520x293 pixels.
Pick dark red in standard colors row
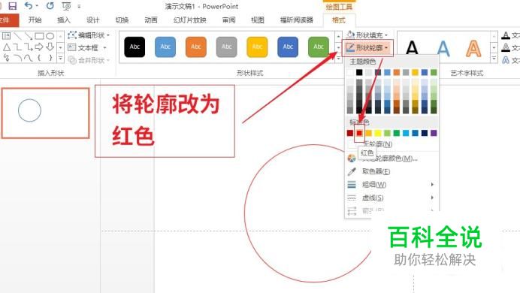[350, 133]
